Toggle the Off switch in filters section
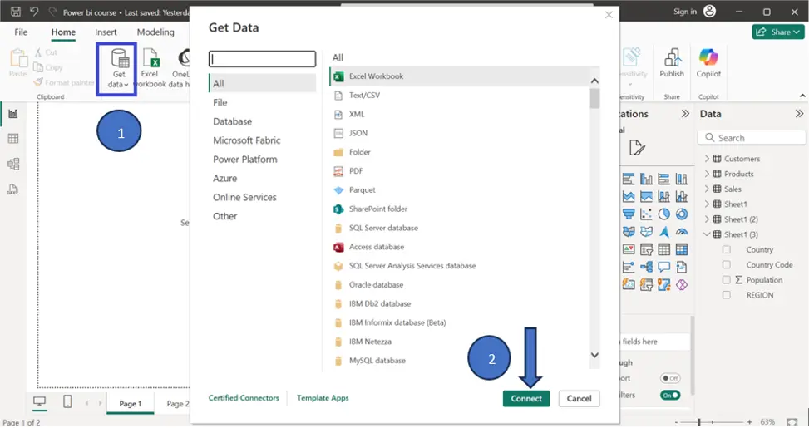This screenshot has height=428, width=809. pyautogui.click(x=669, y=378)
